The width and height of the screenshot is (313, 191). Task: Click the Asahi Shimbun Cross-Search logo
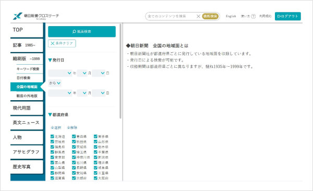(36, 16)
